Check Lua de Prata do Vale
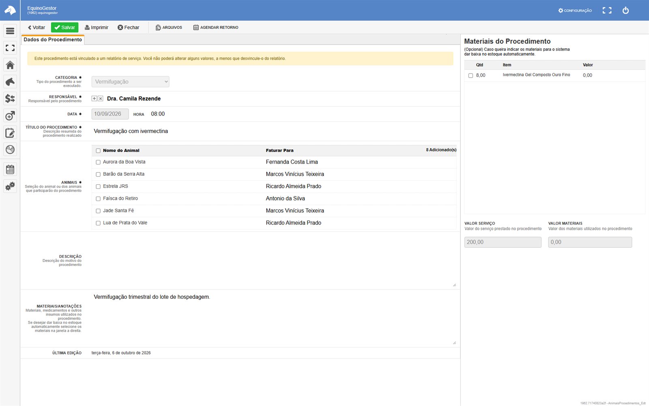 coord(98,223)
